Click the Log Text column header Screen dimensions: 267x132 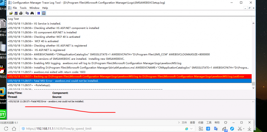(13, 19)
